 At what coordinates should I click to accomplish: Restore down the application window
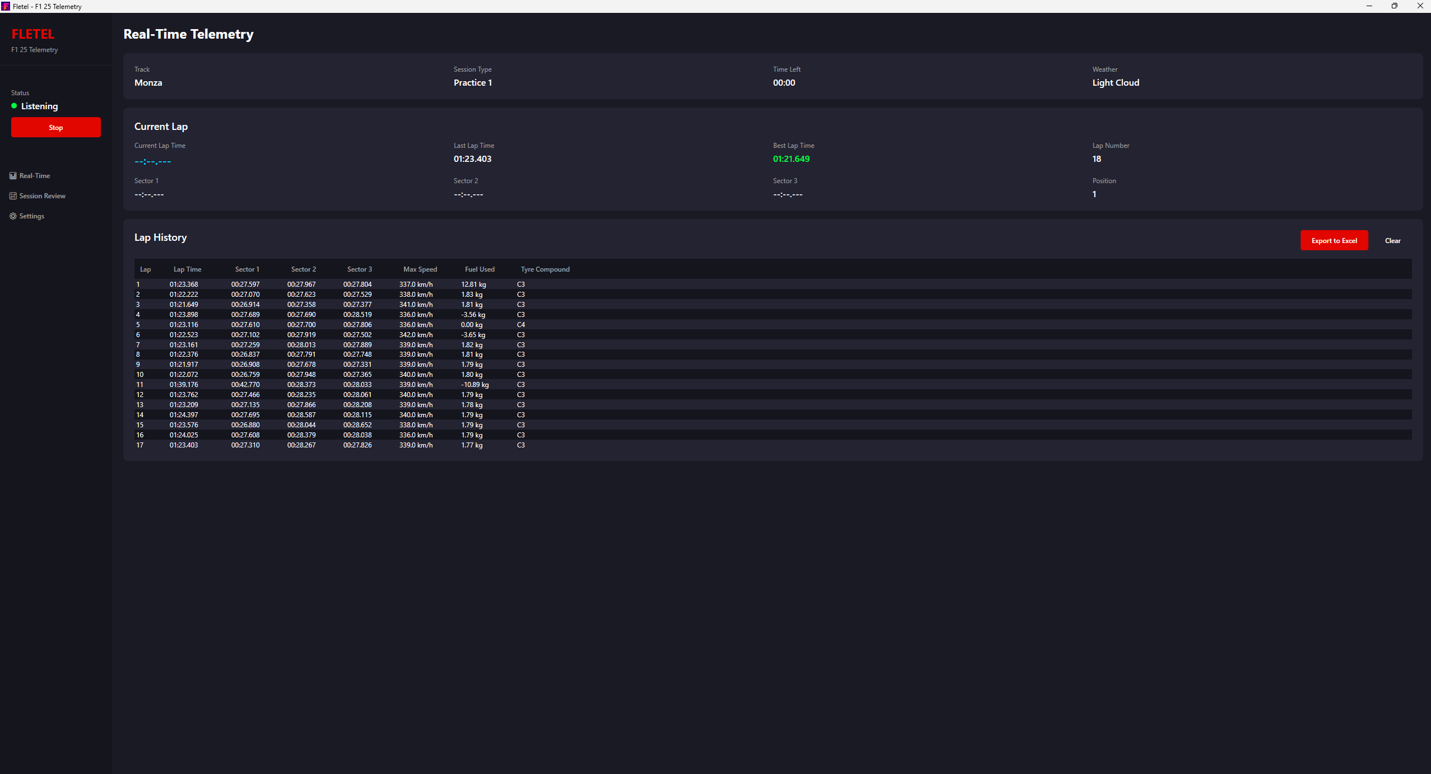tap(1394, 6)
